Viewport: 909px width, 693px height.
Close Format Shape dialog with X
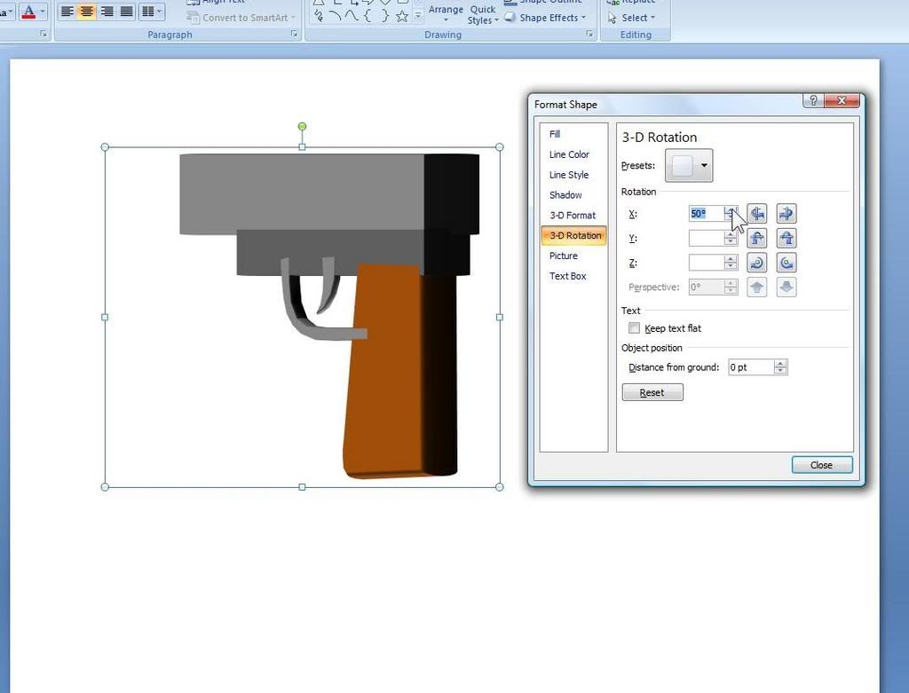(x=842, y=101)
